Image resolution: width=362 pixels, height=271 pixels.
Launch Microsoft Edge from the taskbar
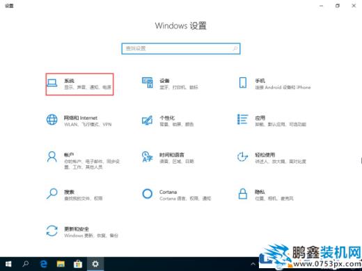pos(43,264)
